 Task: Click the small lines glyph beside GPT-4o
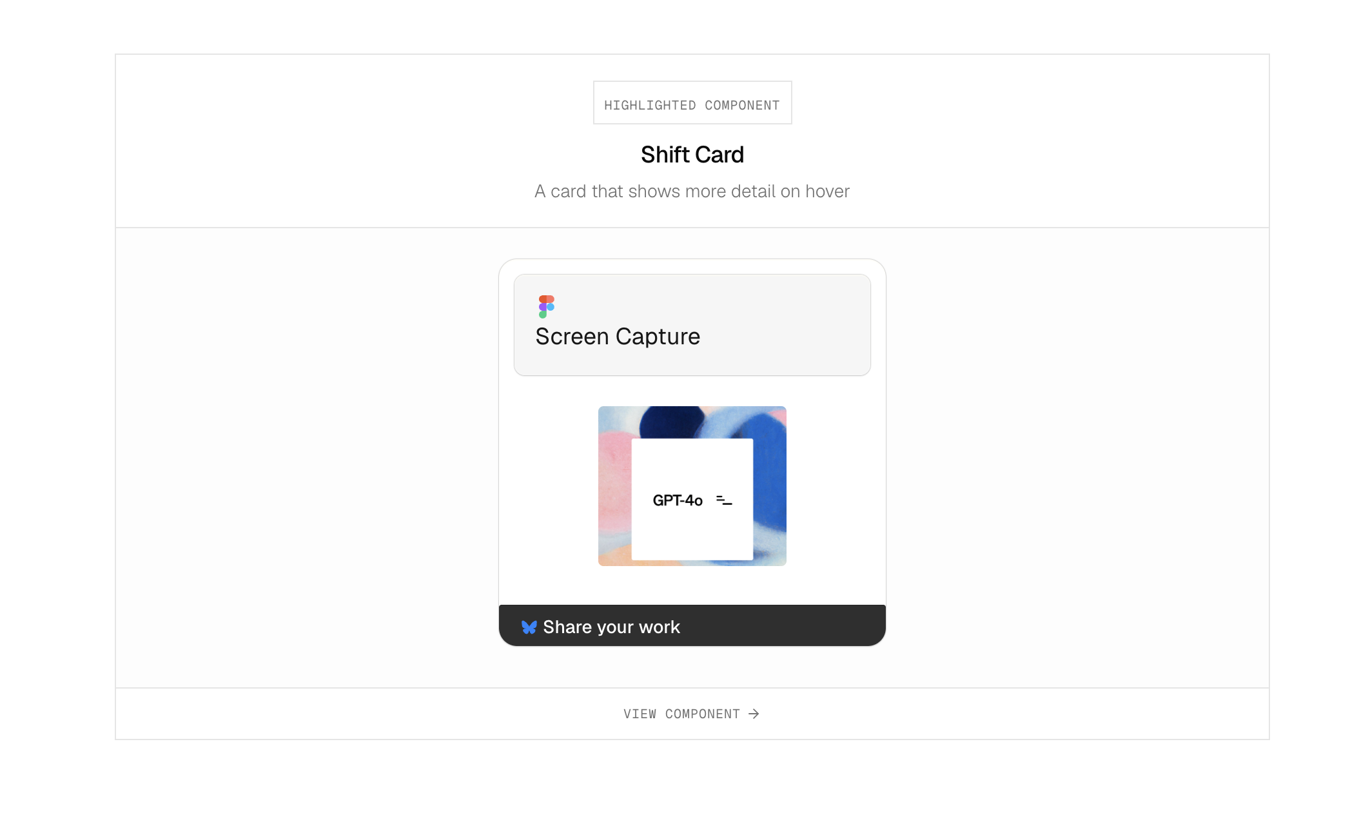(723, 499)
